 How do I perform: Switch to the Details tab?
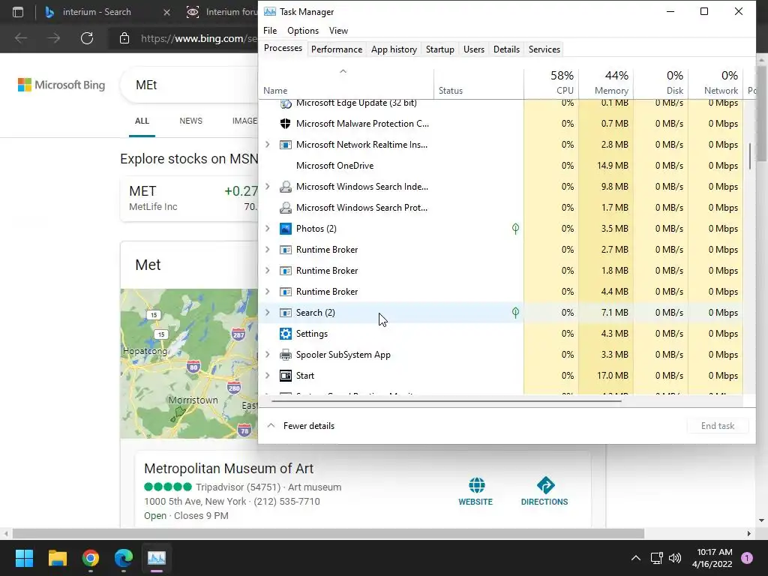506,49
